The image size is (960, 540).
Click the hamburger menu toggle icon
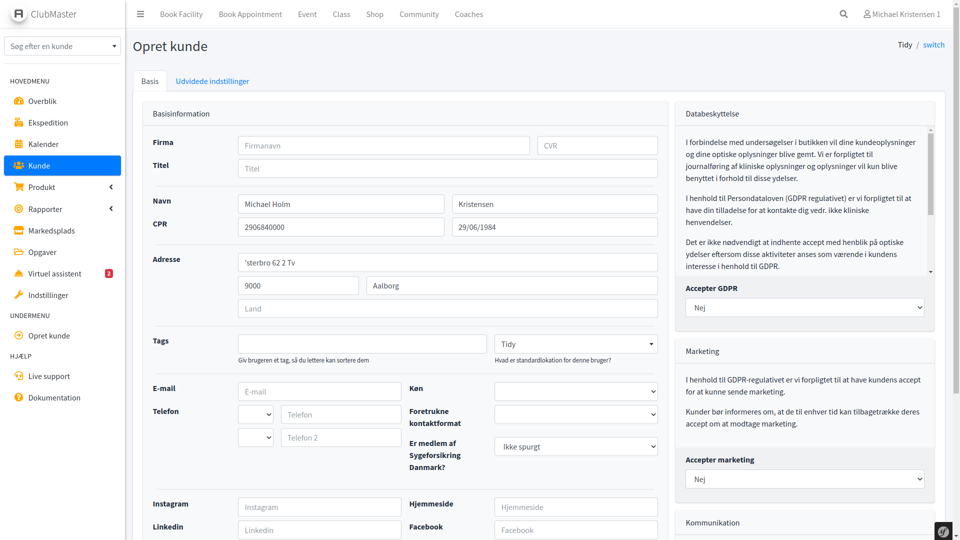click(140, 14)
